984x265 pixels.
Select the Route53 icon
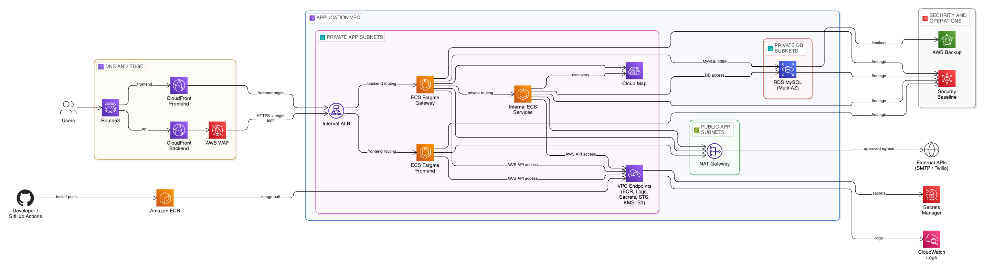click(x=110, y=108)
